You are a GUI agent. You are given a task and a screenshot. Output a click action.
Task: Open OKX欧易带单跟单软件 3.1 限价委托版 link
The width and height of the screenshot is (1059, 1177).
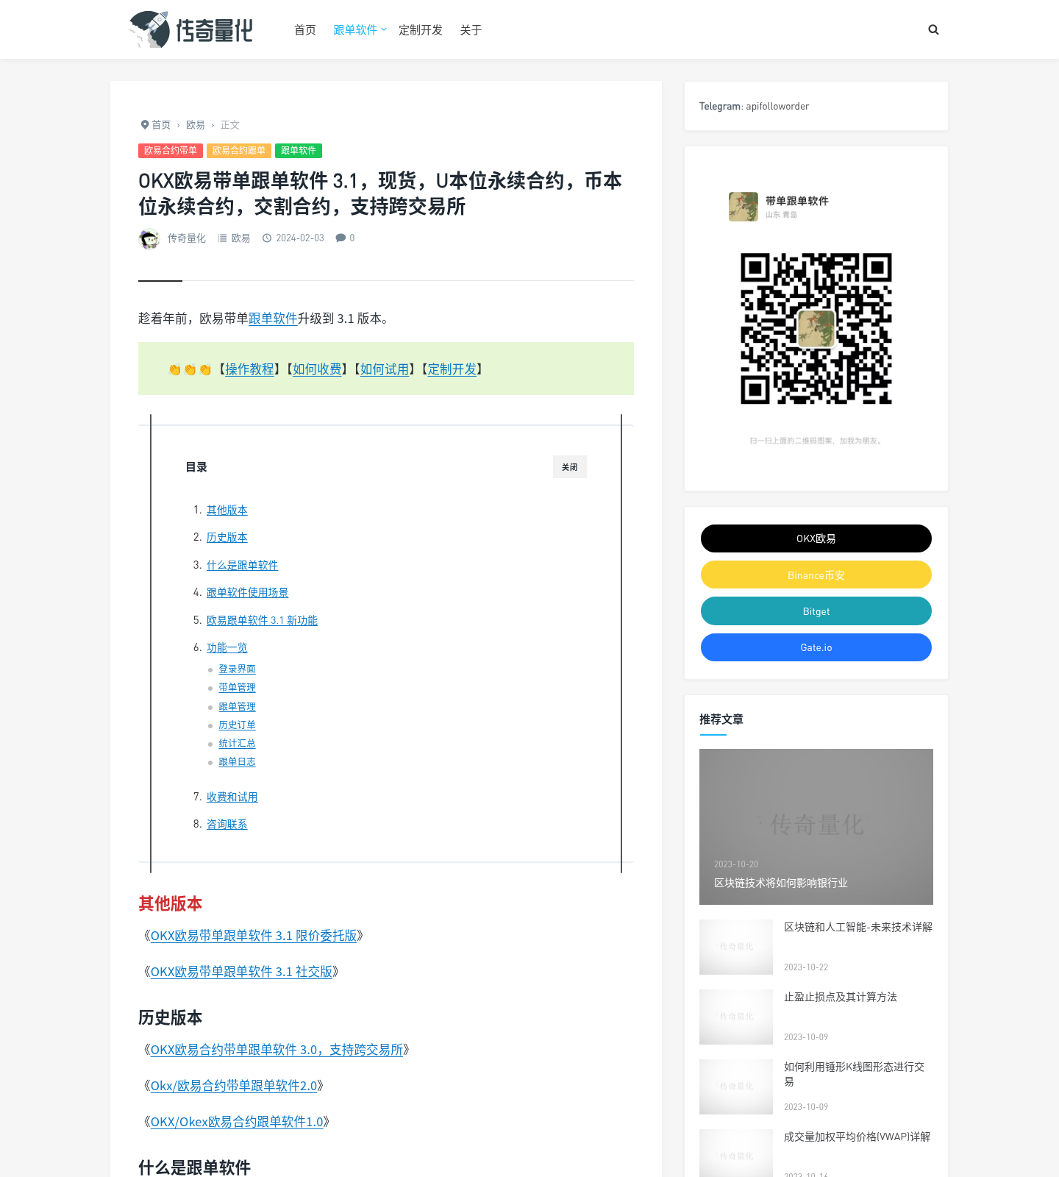click(254, 936)
